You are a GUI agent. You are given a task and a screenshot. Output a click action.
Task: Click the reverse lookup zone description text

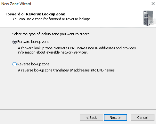click(x=67, y=70)
